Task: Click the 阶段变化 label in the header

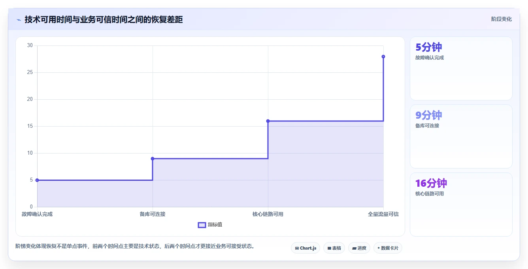Action: 501,19
